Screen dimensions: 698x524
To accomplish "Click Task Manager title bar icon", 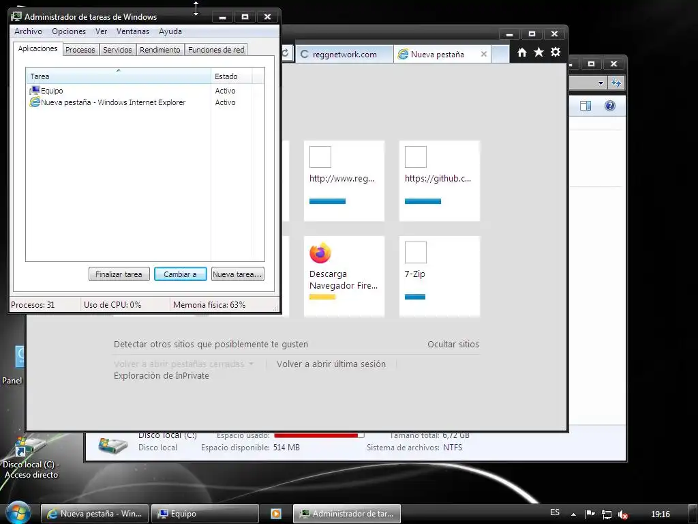I will click(x=16, y=16).
